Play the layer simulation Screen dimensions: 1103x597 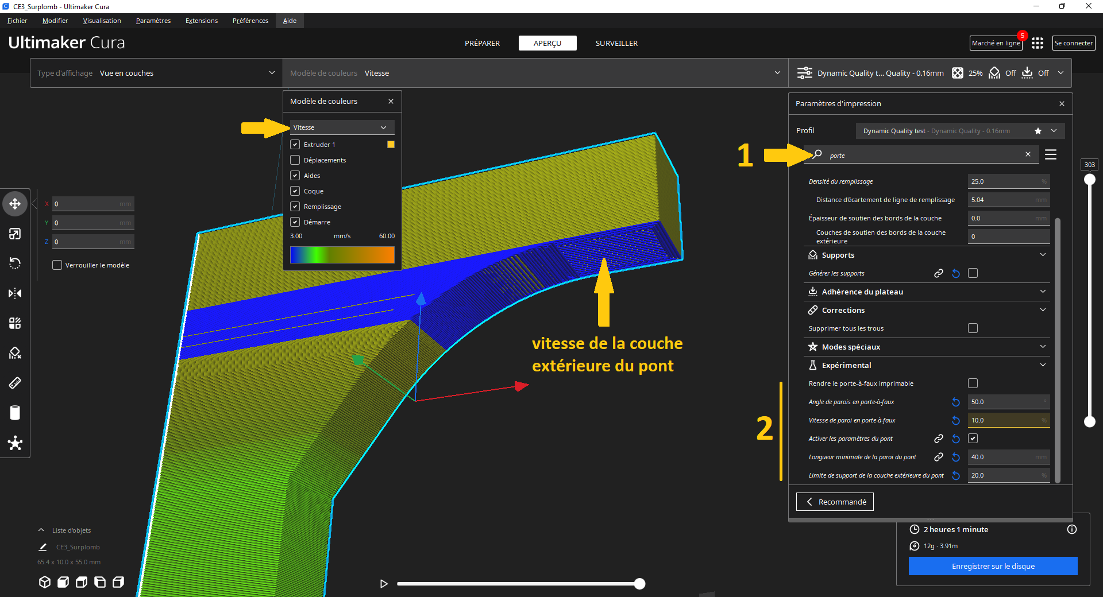(x=384, y=584)
